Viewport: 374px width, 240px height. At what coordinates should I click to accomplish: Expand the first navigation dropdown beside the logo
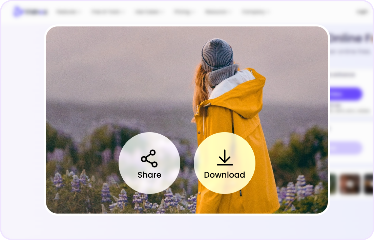pyautogui.click(x=69, y=12)
